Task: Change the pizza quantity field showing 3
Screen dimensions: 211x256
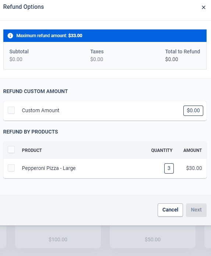Action: (169, 168)
